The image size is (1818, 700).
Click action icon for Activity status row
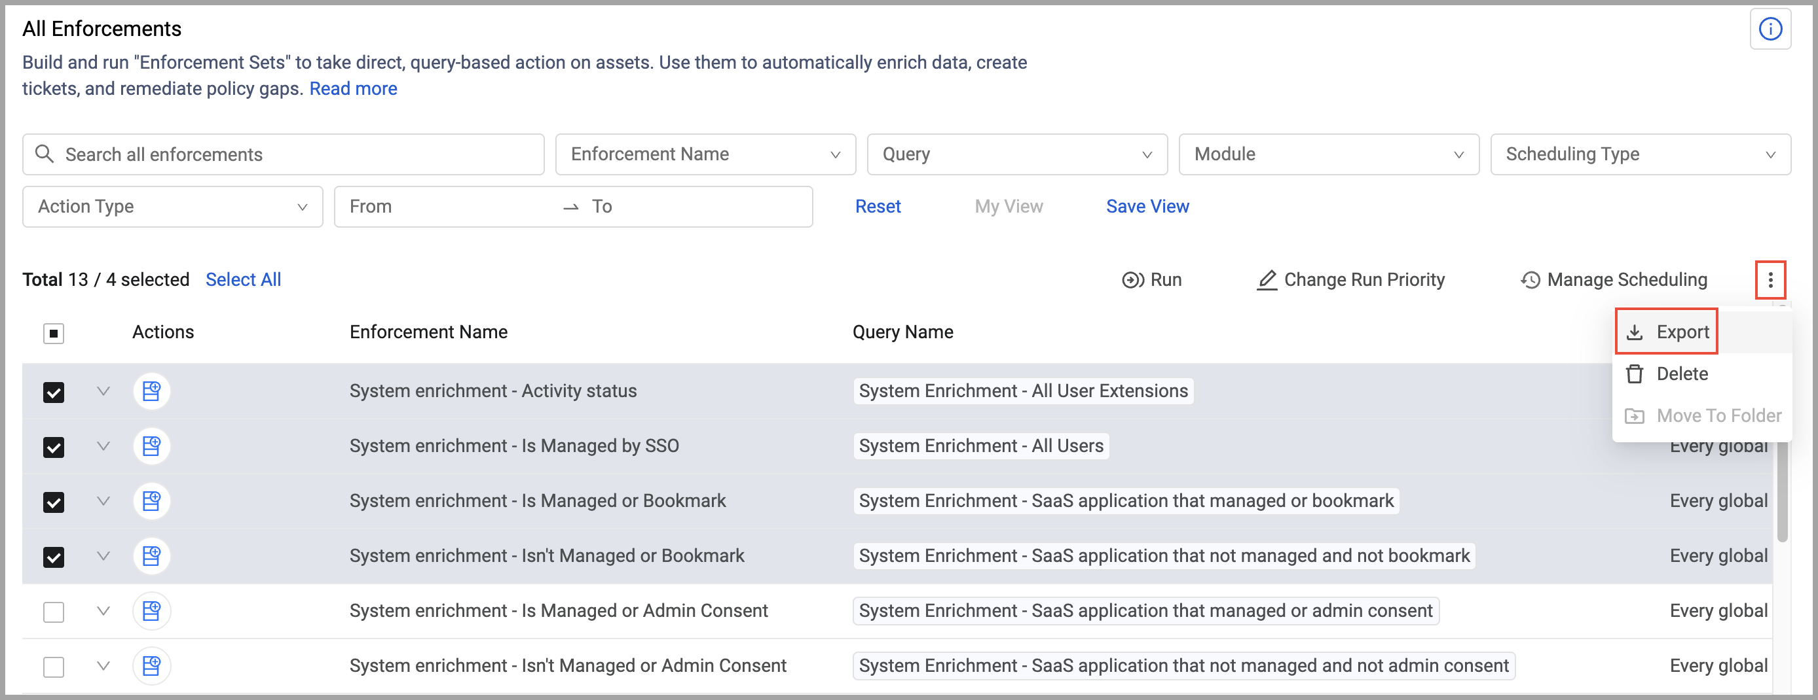click(x=151, y=391)
